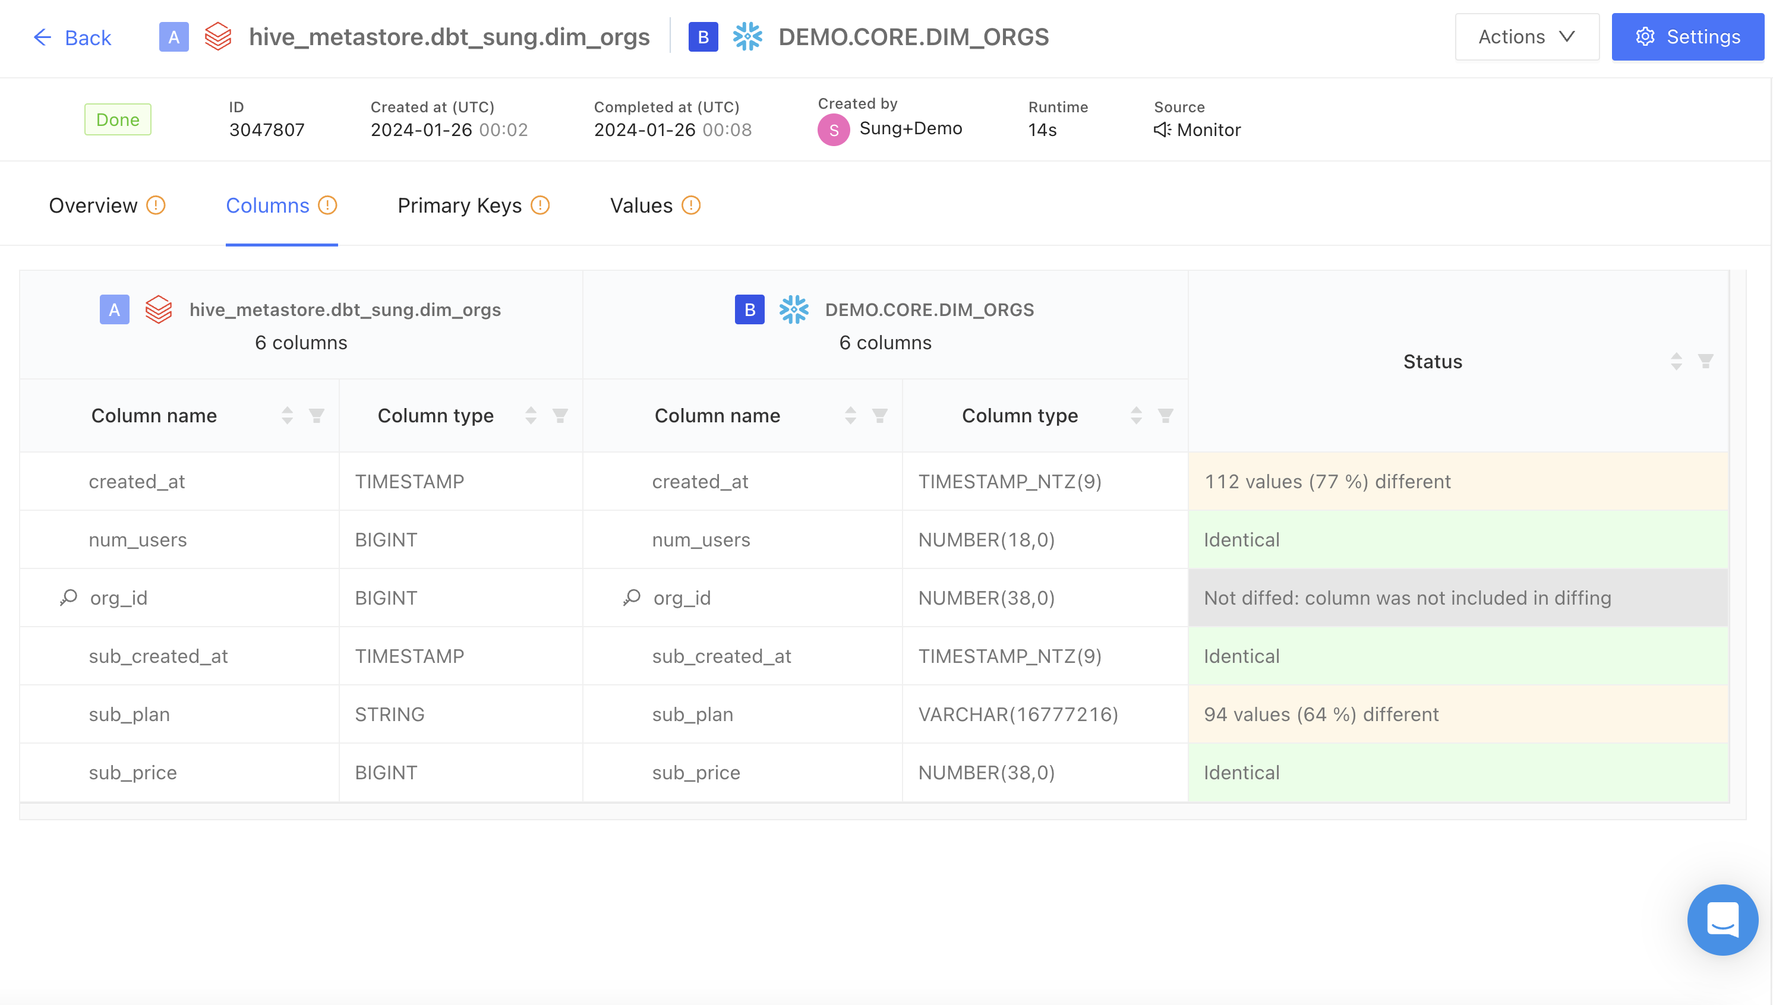Image resolution: width=1773 pixels, height=1005 pixels.
Task: Click the A badge in the top header
Action: 174,37
